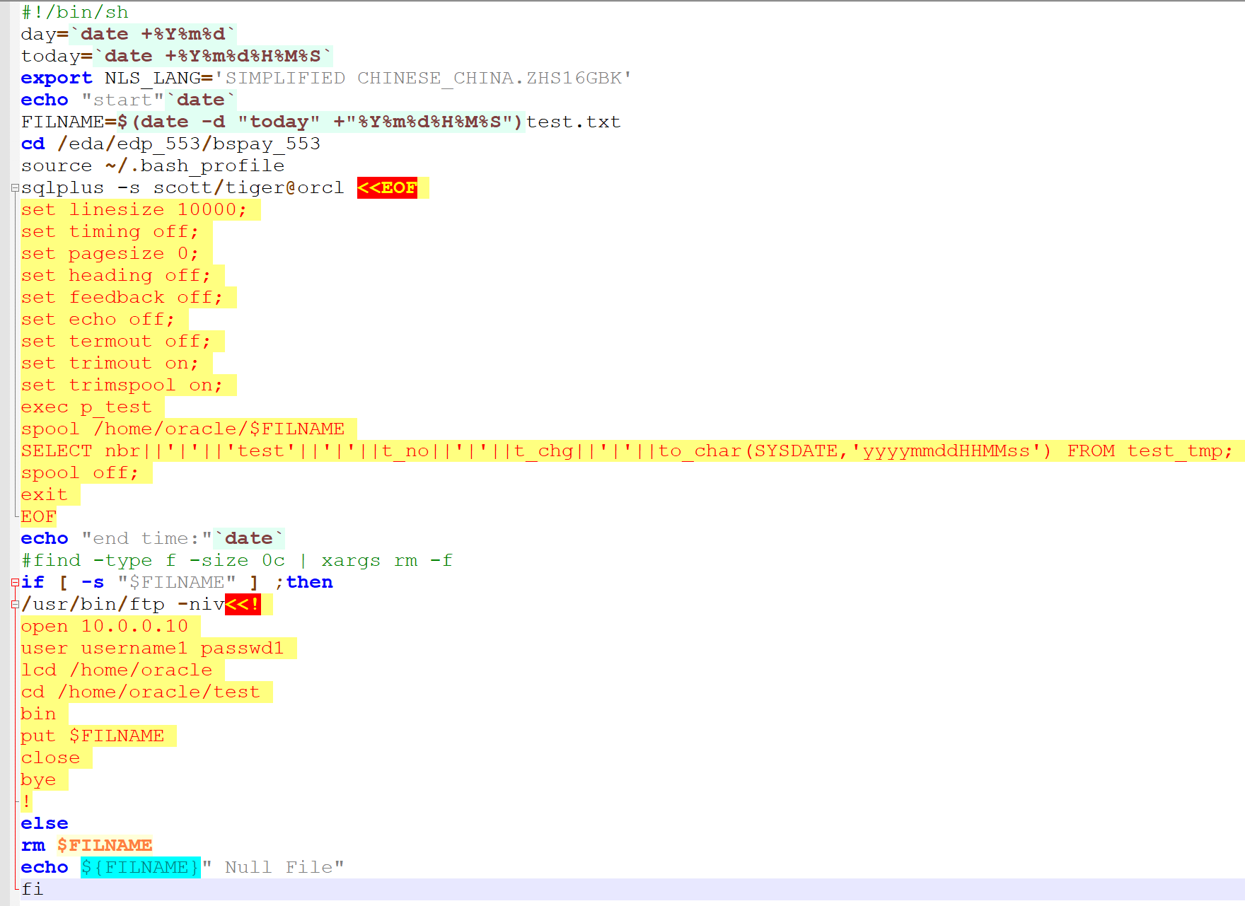Click the 'exec p_test' line
The height and width of the screenshot is (906, 1245).
86,407
